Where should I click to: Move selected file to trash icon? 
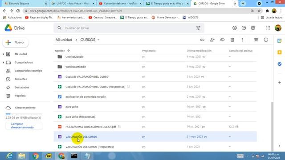pyautogui.click(x=232, y=40)
